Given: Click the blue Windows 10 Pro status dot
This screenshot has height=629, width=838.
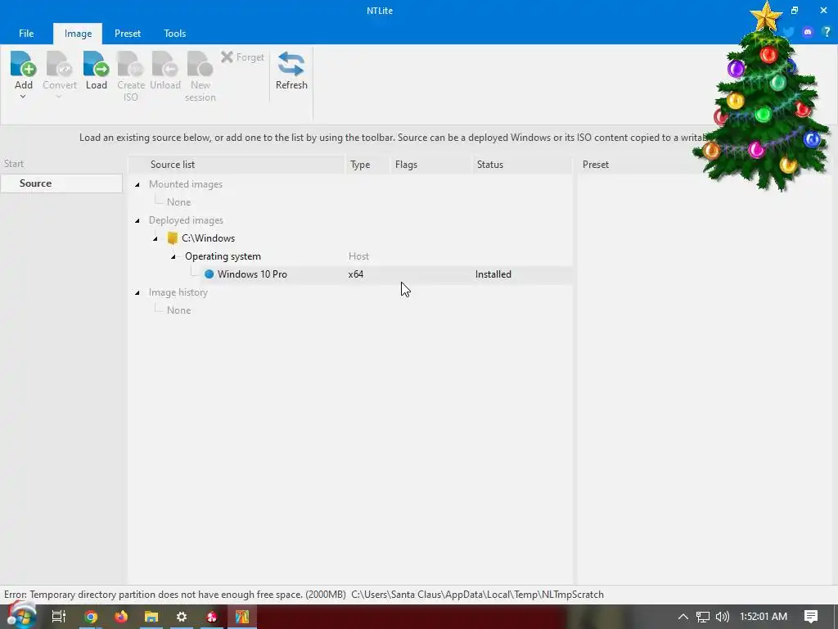Looking at the screenshot, I should (209, 274).
